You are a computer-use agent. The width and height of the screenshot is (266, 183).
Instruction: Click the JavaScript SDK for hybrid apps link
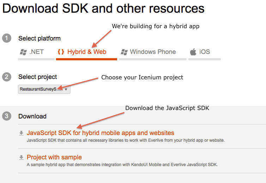101,133
